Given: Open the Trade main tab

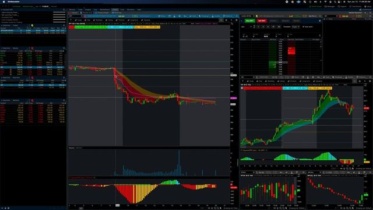Looking at the screenshot, I should coord(80,10).
